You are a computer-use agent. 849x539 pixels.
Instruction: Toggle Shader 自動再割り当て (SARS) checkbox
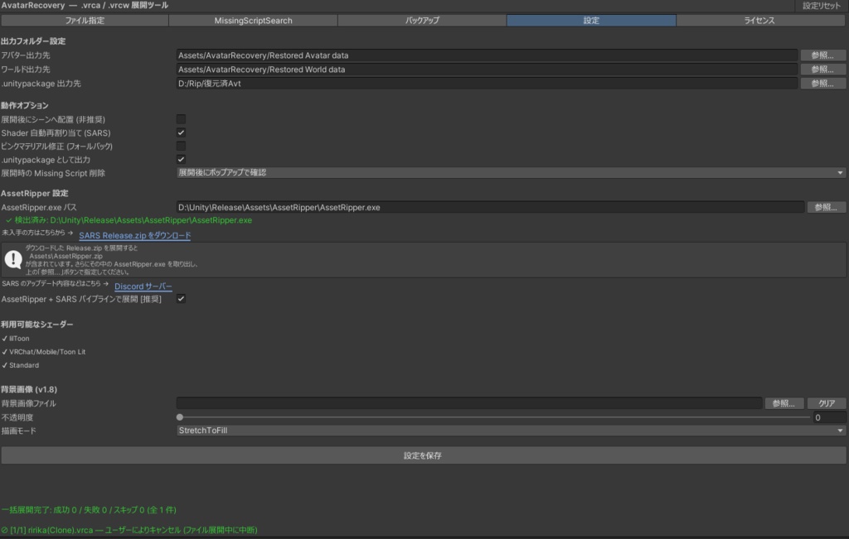point(181,132)
